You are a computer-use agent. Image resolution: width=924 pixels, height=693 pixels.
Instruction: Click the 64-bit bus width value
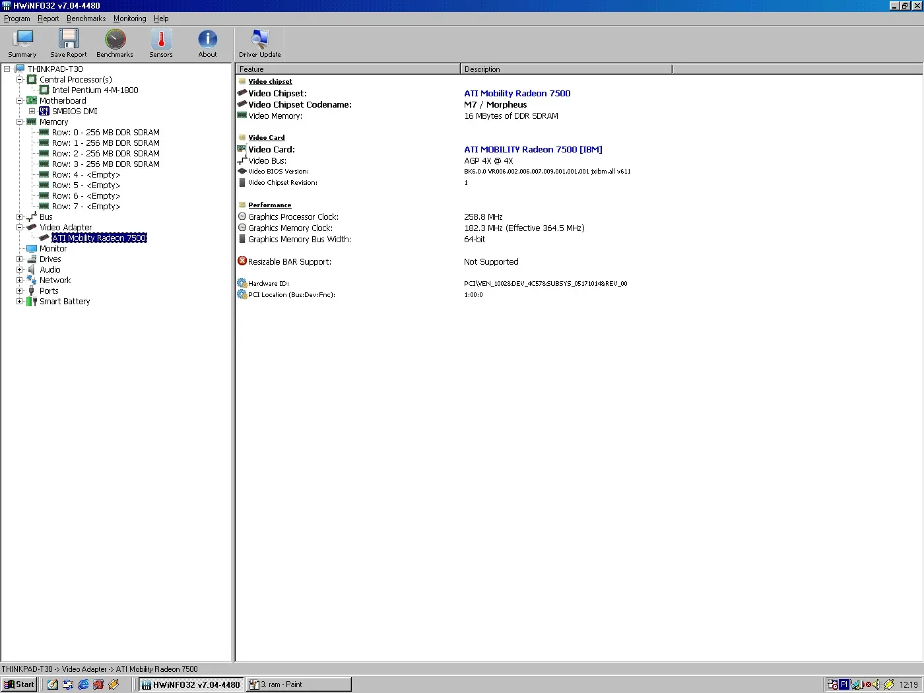(475, 239)
